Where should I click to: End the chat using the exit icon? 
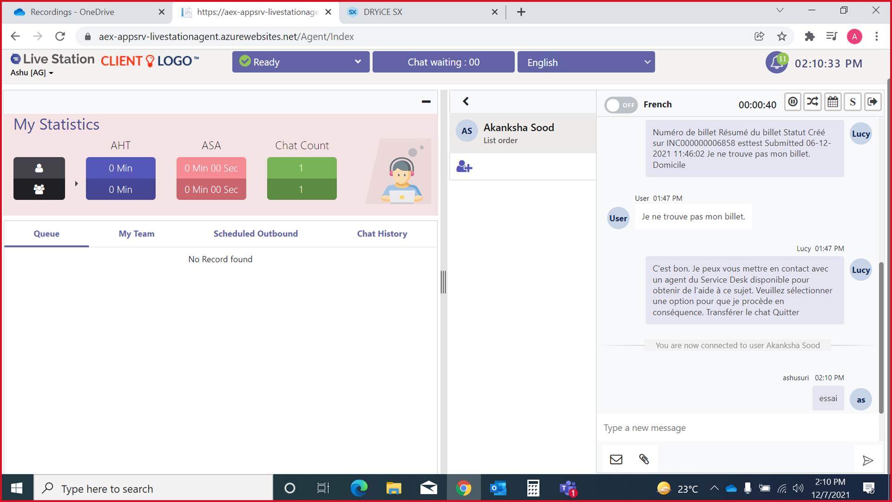click(873, 102)
